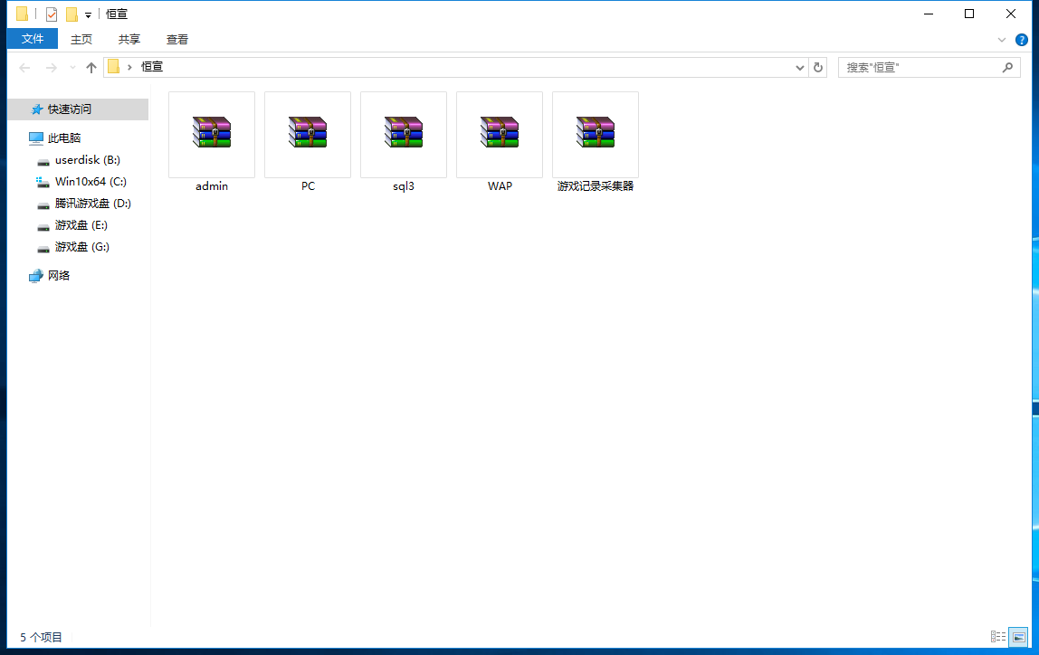Image resolution: width=1039 pixels, height=655 pixels.
Task: Expand the ribbon with chevron
Action: click(1002, 40)
